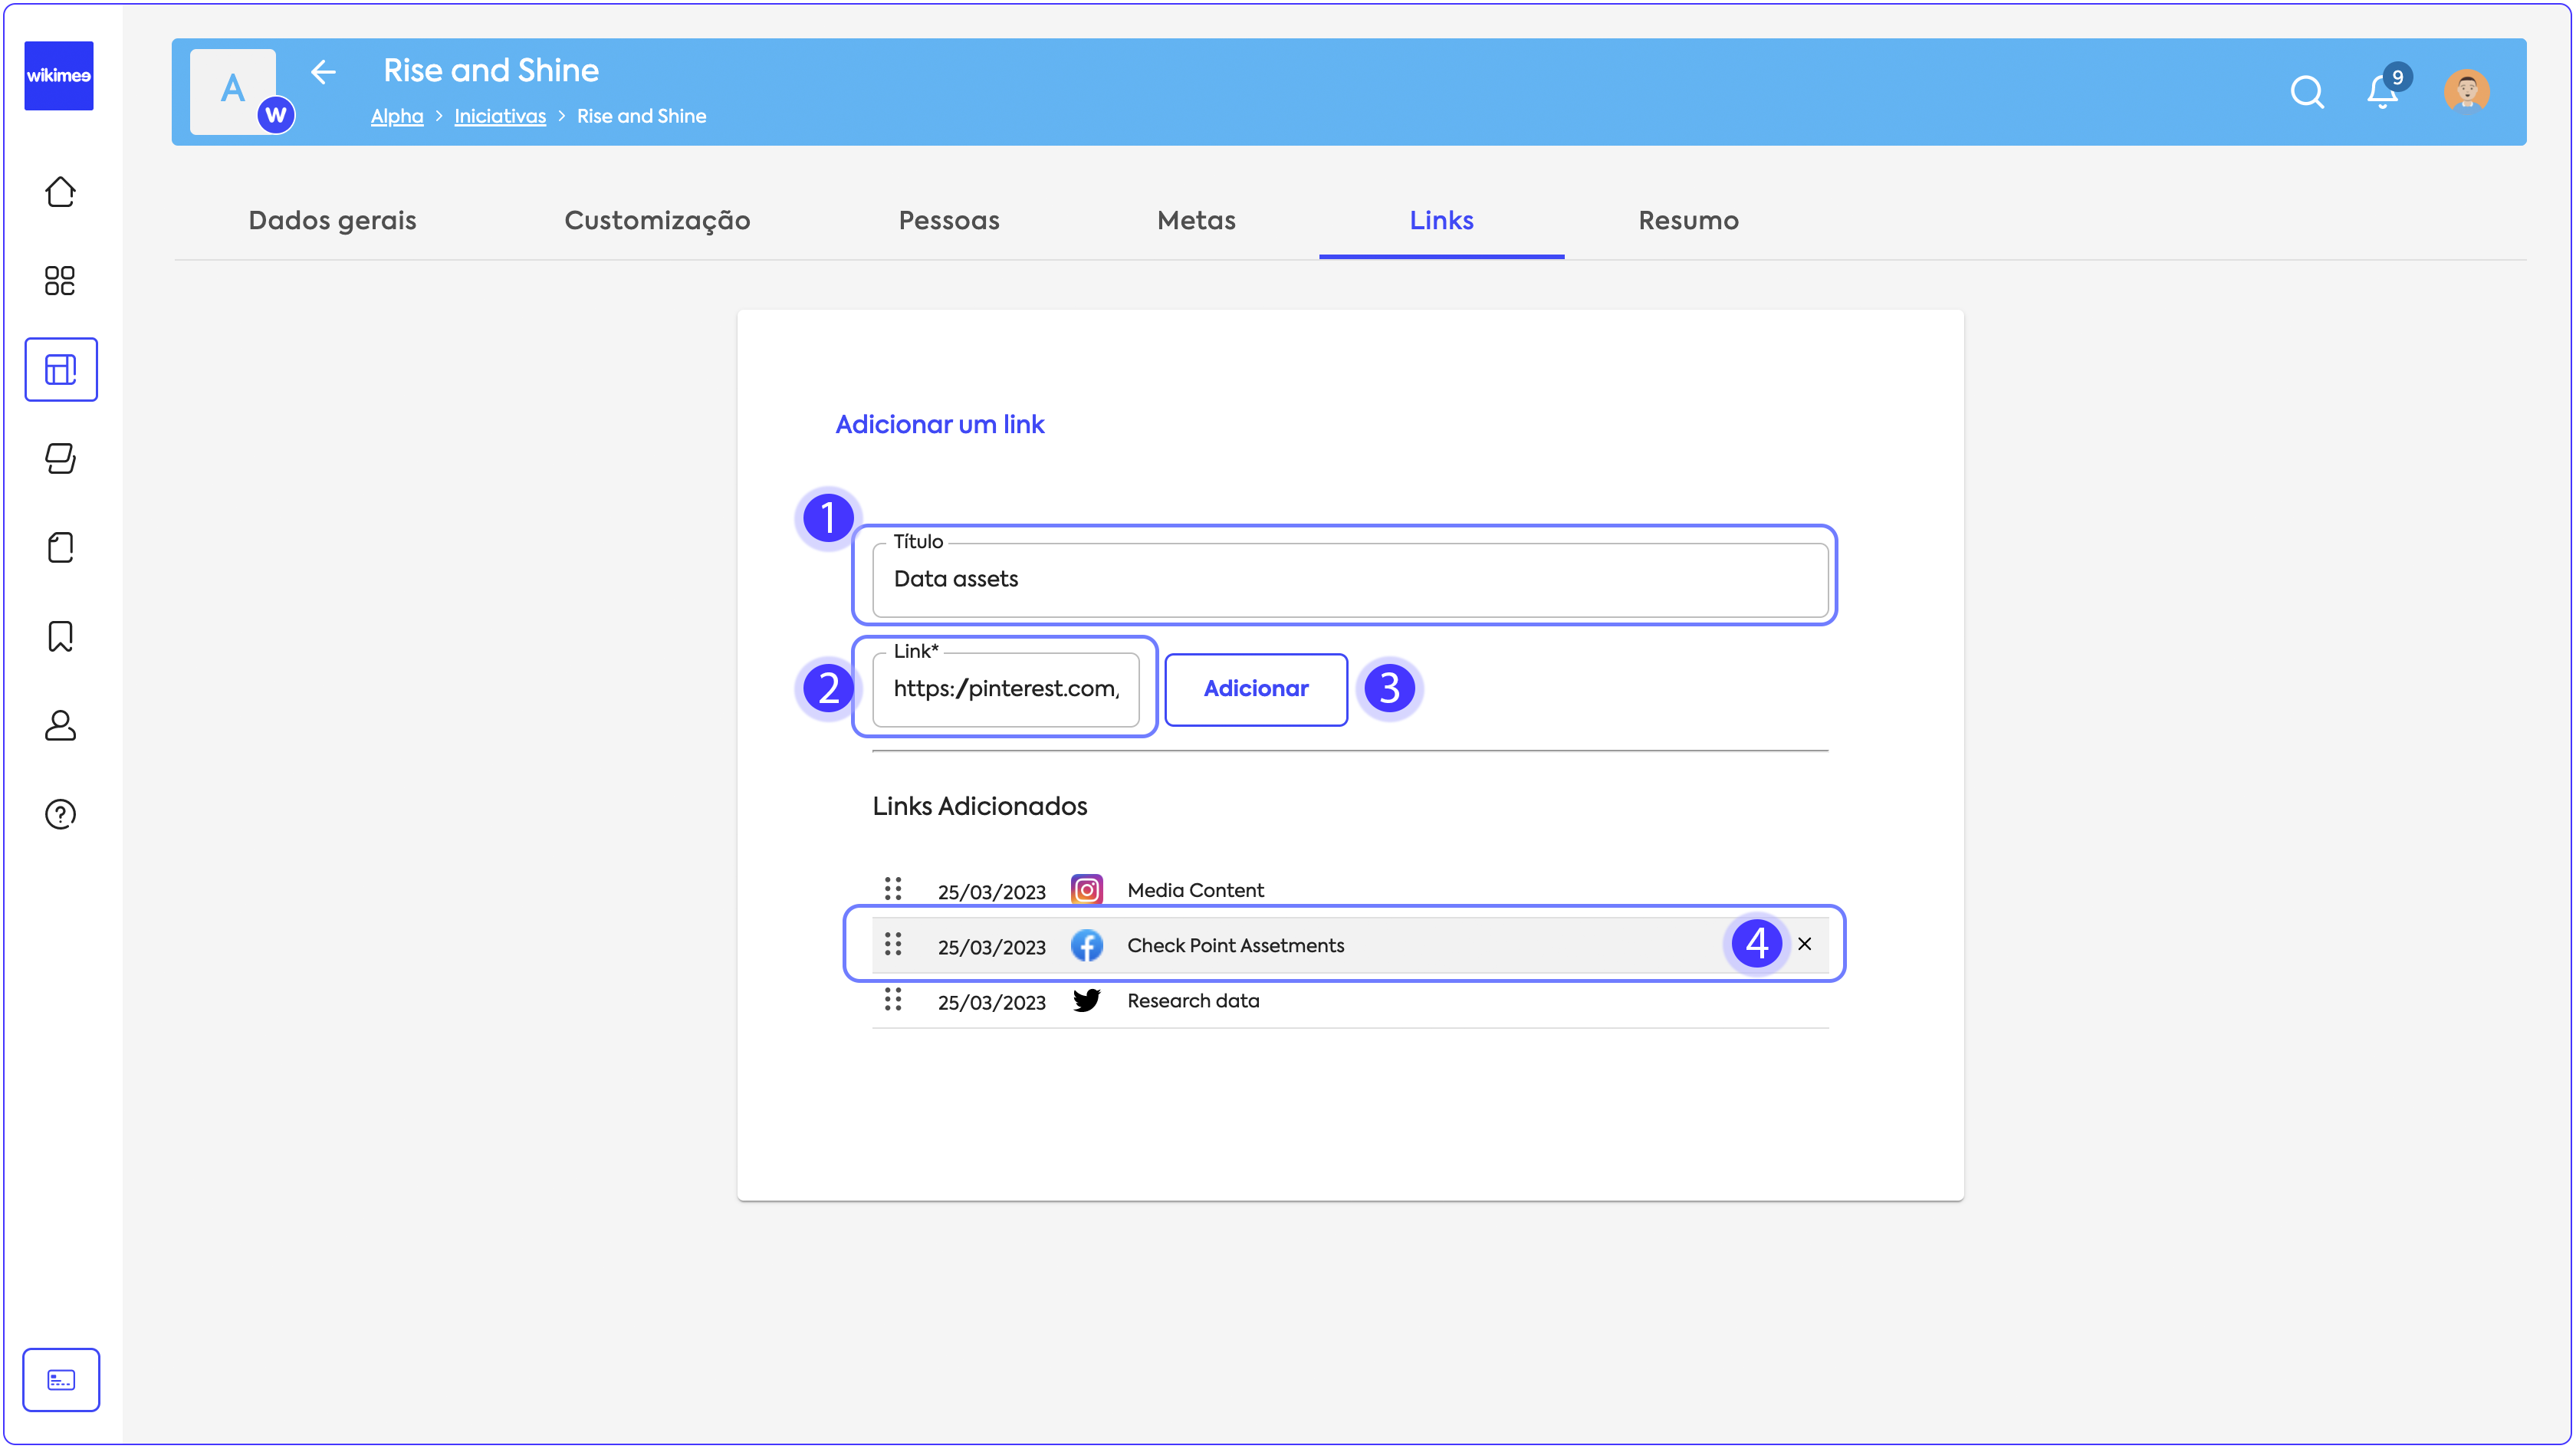The height and width of the screenshot is (1449, 2576).
Task: Select the highlighted layout board sidebar icon
Action: [61, 370]
